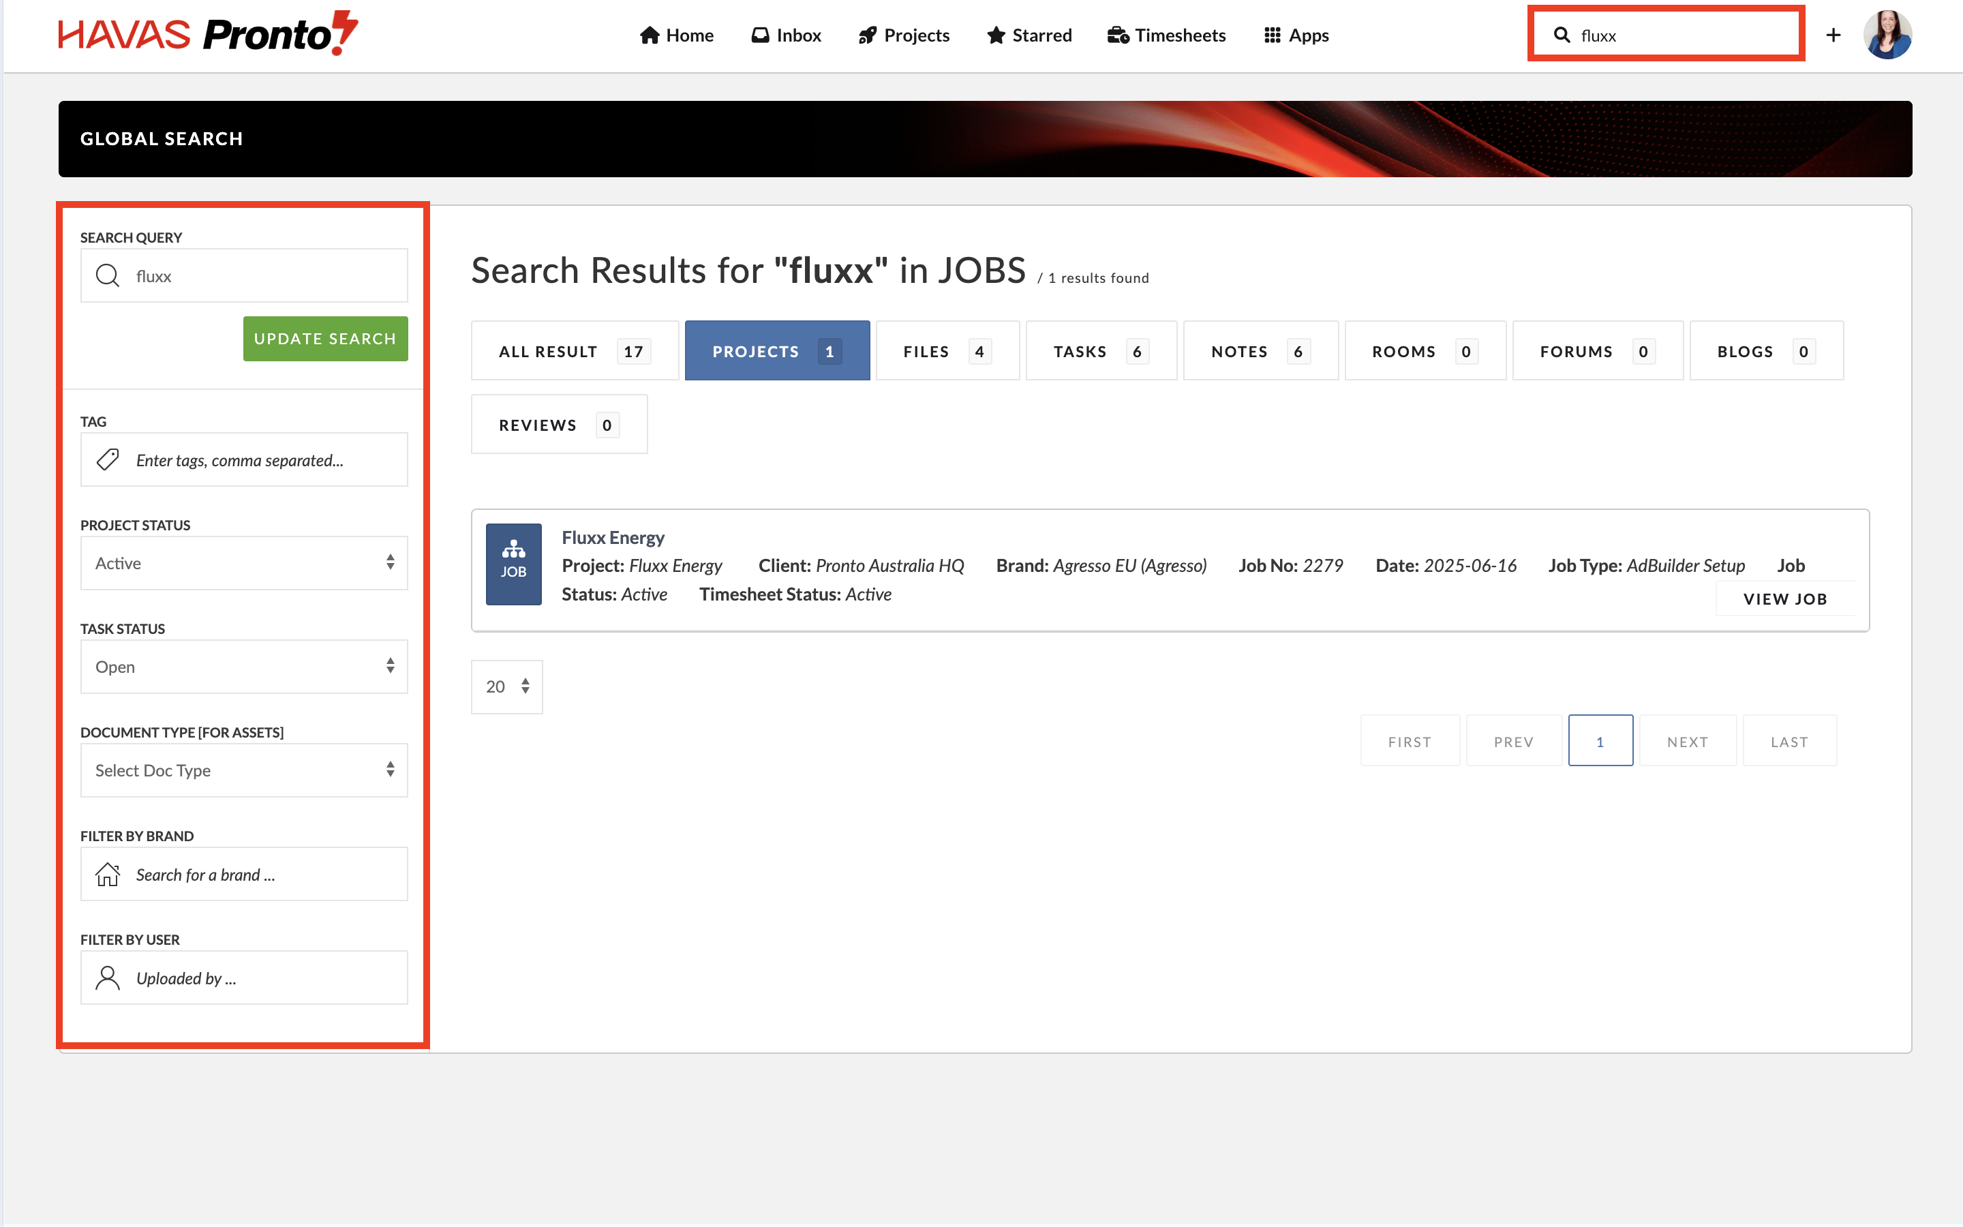Click the blue JOB icon tile

513,563
